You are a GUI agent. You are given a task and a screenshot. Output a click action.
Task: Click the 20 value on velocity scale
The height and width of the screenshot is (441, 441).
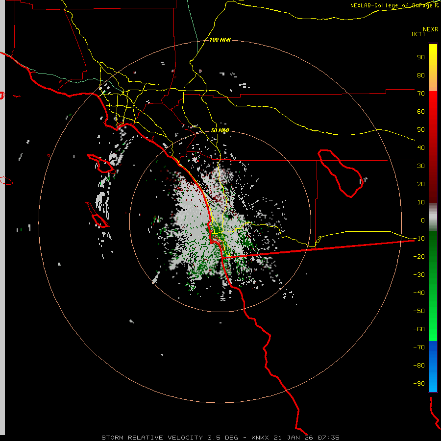[x=421, y=184]
